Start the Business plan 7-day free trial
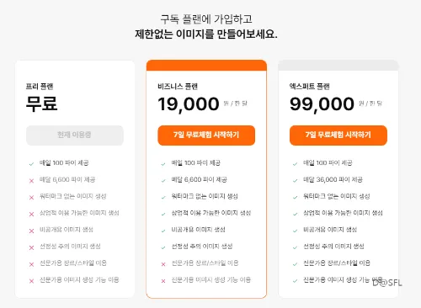The image size is (421, 308). click(206, 135)
